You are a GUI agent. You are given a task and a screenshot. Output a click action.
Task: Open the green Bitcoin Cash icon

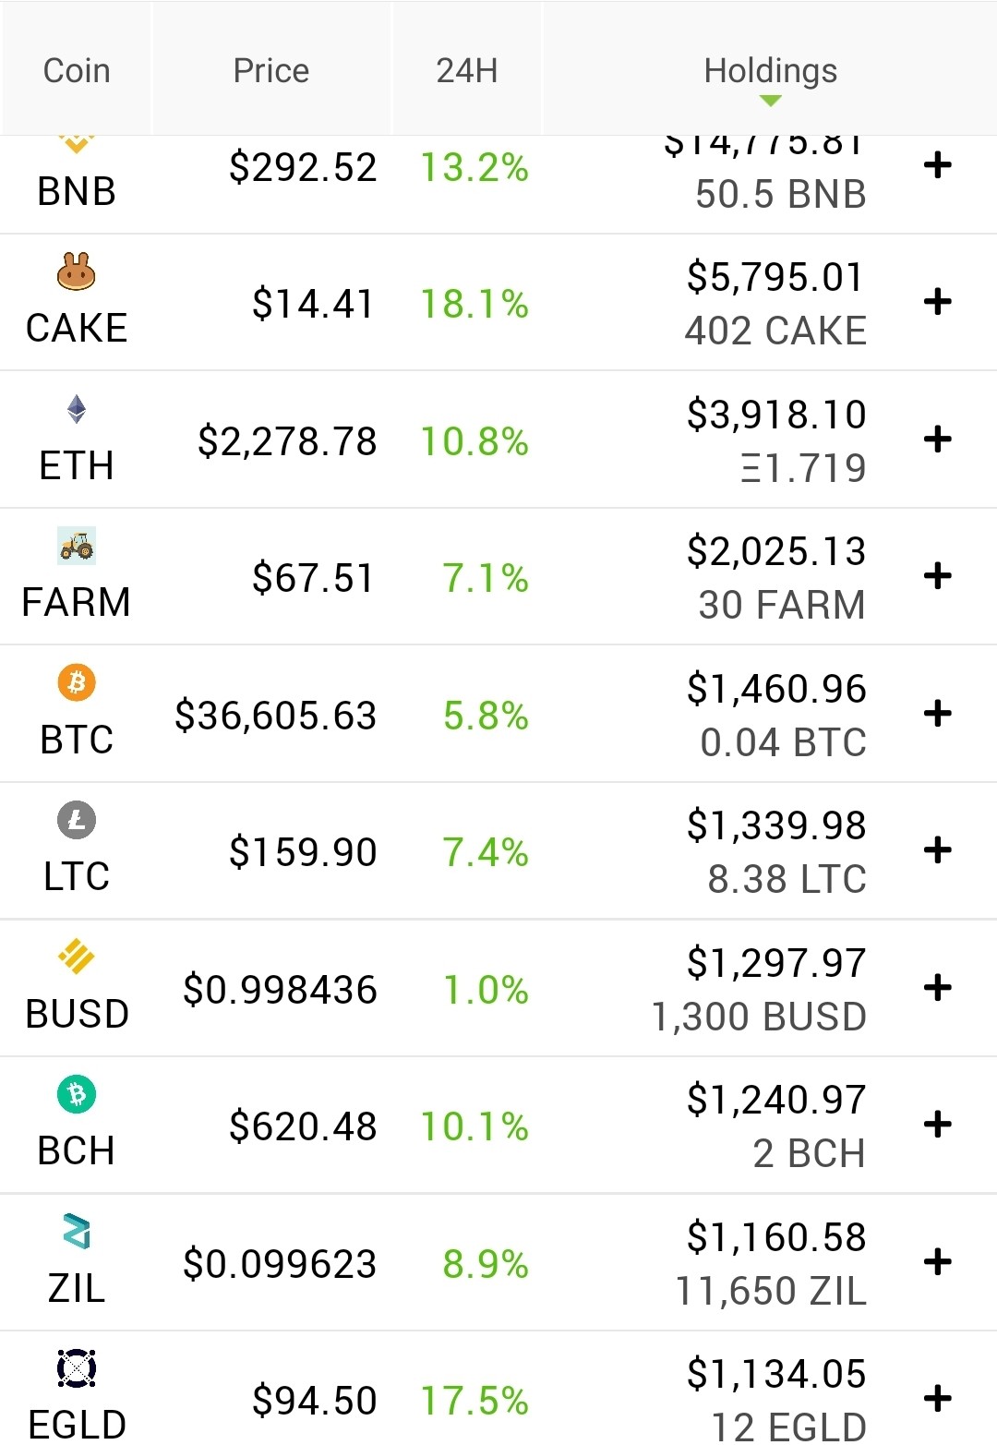[77, 1094]
